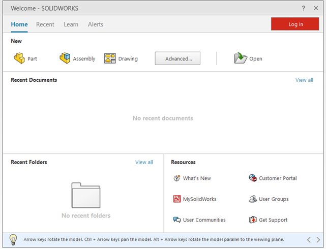Open the Get Support text link
326x249 pixels.
(x=273, y=220)
